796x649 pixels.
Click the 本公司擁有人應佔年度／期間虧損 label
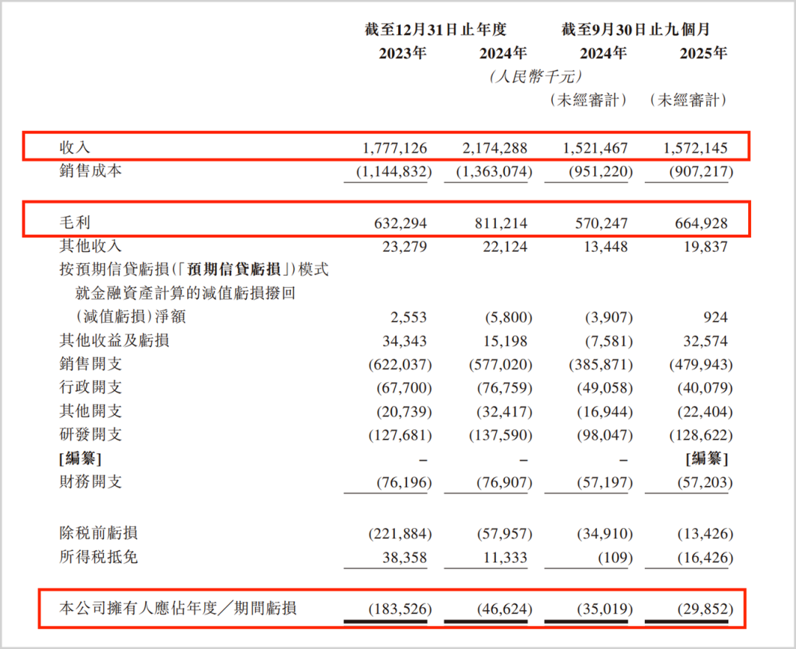[178, 608]
